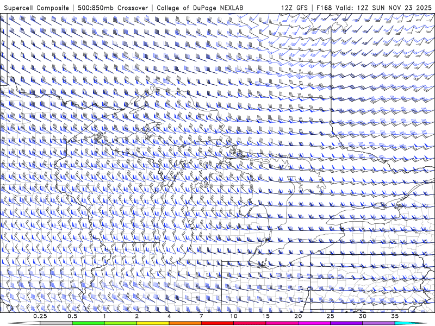
Task: Click the valid time '12Z SUN NOV 23 2025'
Action: point(394,8)
